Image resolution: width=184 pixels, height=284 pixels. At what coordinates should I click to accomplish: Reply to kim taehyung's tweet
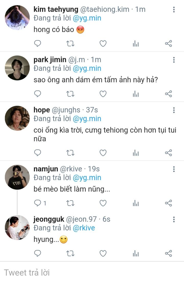(38, 44)
